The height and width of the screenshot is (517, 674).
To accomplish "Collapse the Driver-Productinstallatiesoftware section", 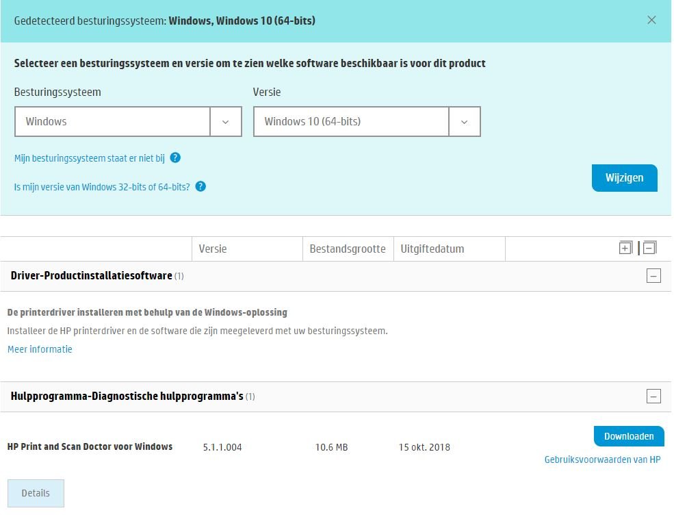I will [x=653, y=276].
